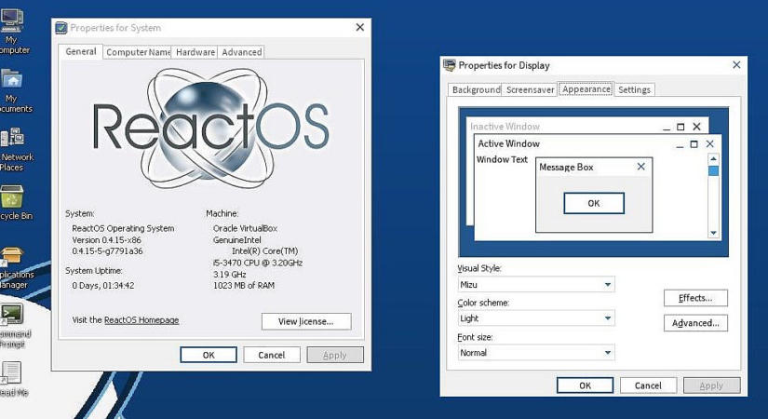Click the '1023 MB of RAM' text
Image resolution: width=768 pixels, height=419 pixels.
(243, 285)
